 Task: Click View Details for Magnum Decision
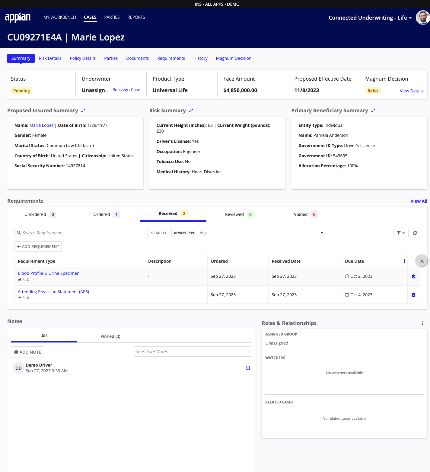412,91
